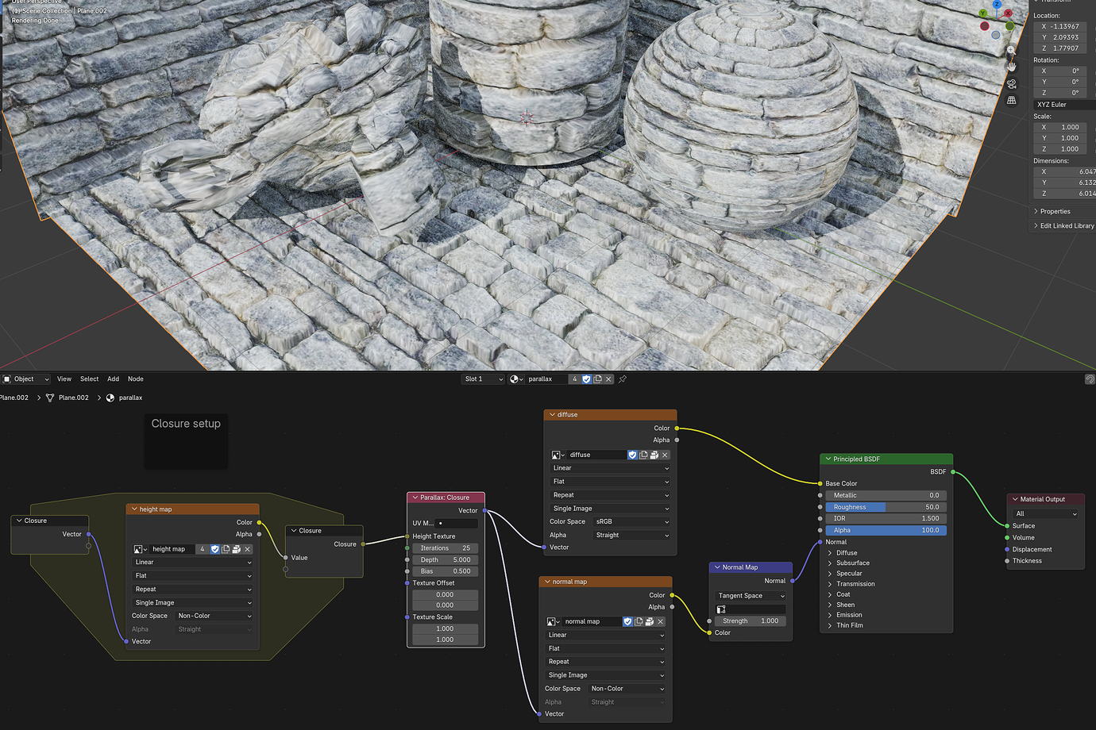Adjust the Alpha slider in Principled BSDF
This screenshot has height=730, width=1096.
[886, 530]
